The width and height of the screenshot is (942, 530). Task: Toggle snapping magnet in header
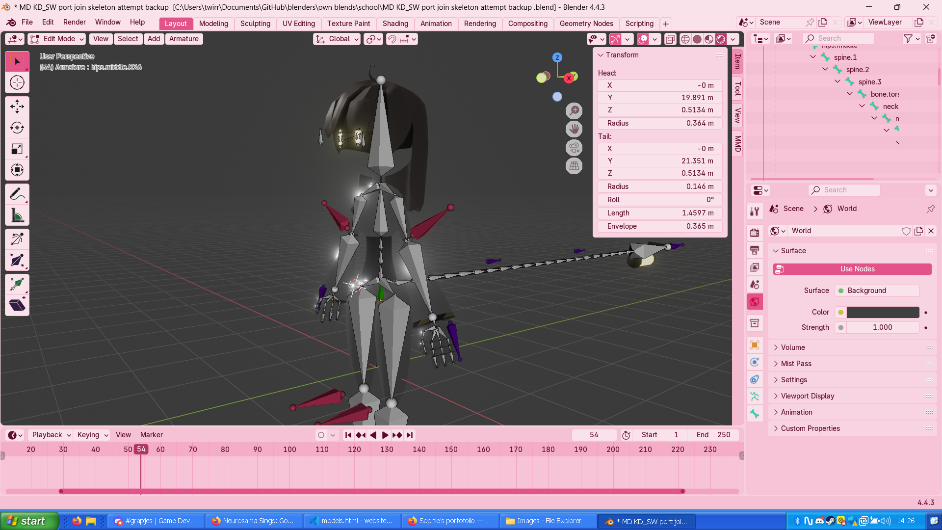pos(392,39)
